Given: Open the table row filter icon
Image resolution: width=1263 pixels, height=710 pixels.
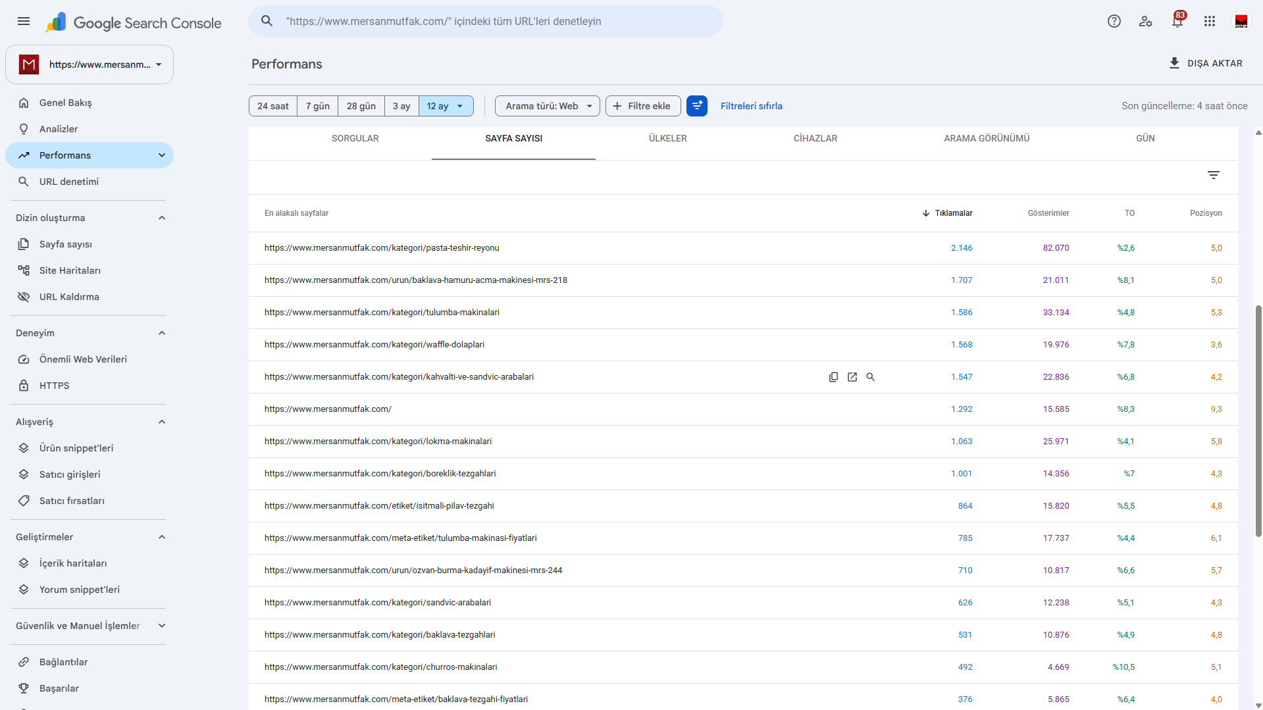Looking at the screenshot, I should (x=1214, y=175).
